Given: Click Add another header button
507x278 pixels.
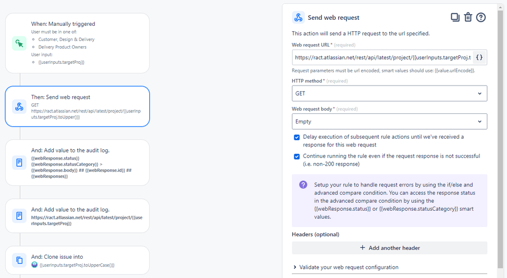Looking at the screenshot, I should [x=389, y=248].
